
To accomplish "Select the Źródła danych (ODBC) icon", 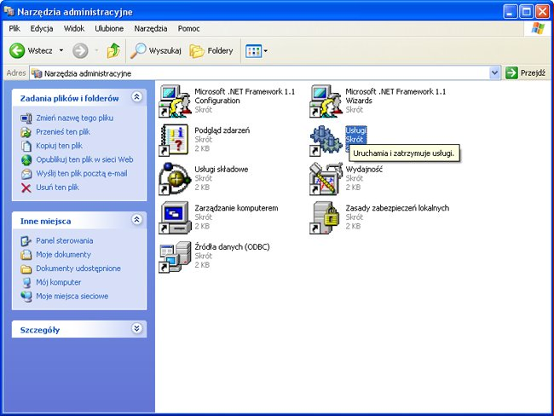I will 175,257.
